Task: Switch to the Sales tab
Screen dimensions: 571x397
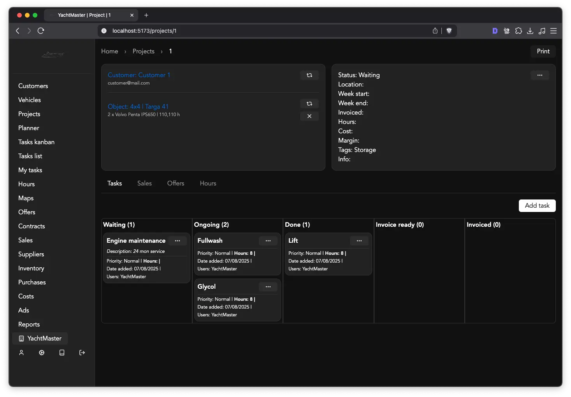Action: [144, 184]
